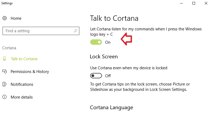The width and height of the screenshot is (209, 114).
Task: Open Permissions & History text in sidebar
Action: click(x=30, y=72)
